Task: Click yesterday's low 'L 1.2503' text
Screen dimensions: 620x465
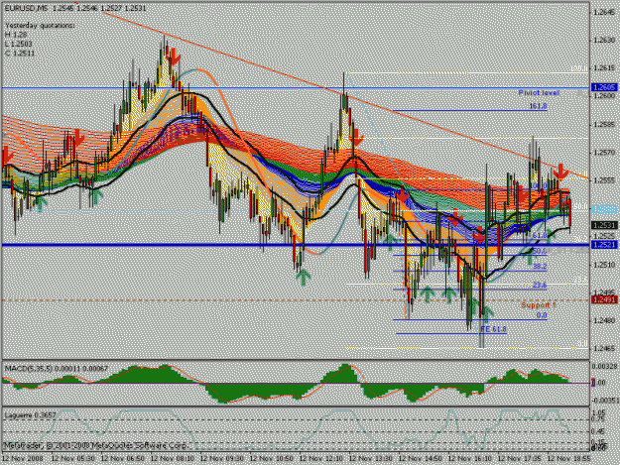Action: click(x=19, y=44)
